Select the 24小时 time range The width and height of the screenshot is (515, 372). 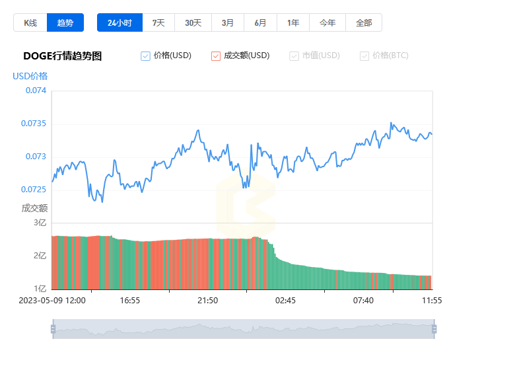(120, 22)
